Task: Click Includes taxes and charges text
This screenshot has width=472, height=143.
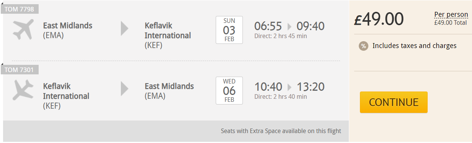Action: click(415, 46)
